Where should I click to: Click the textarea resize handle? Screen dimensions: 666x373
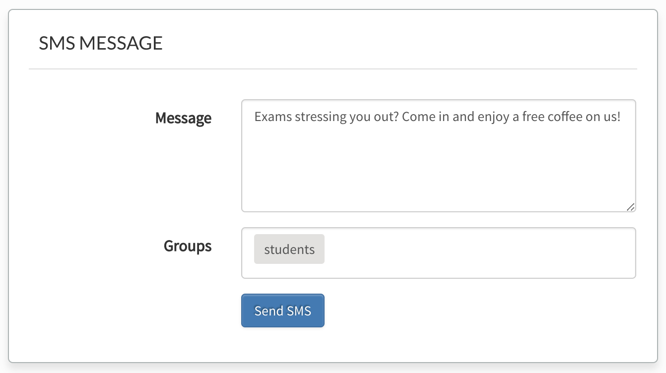(631, 207)
